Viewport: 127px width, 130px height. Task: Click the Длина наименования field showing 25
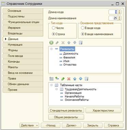(x=113, y=18)
